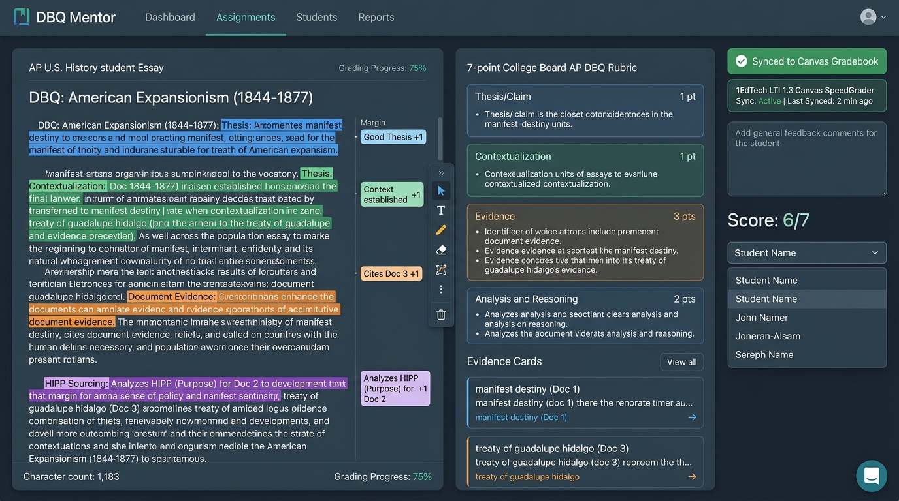Open treaty of guadalupe hidalgo card arrow
Screen dimensions: 899x501
click(692, 477)
